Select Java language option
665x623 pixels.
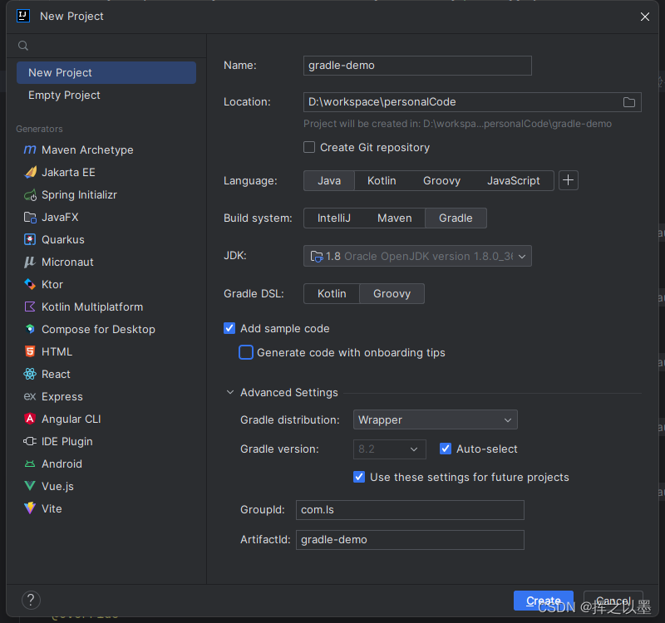[329, 180]
